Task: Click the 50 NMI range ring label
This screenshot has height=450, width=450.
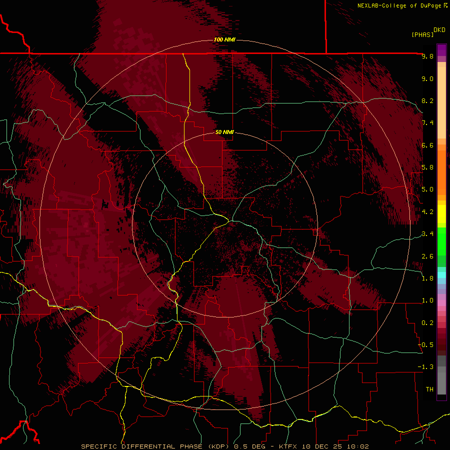Action: (x=224, y=132)
